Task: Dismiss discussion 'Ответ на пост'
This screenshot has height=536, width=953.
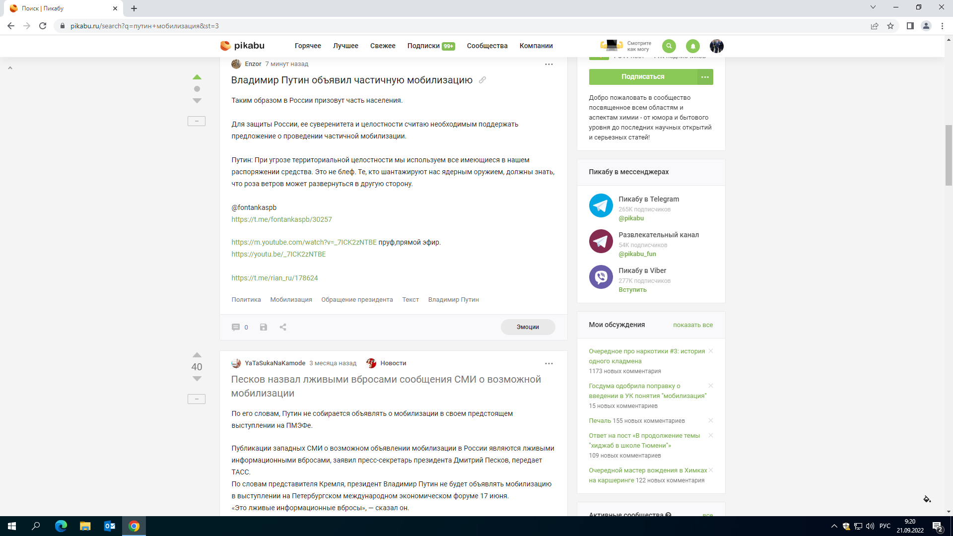Action: coord(711,435)
